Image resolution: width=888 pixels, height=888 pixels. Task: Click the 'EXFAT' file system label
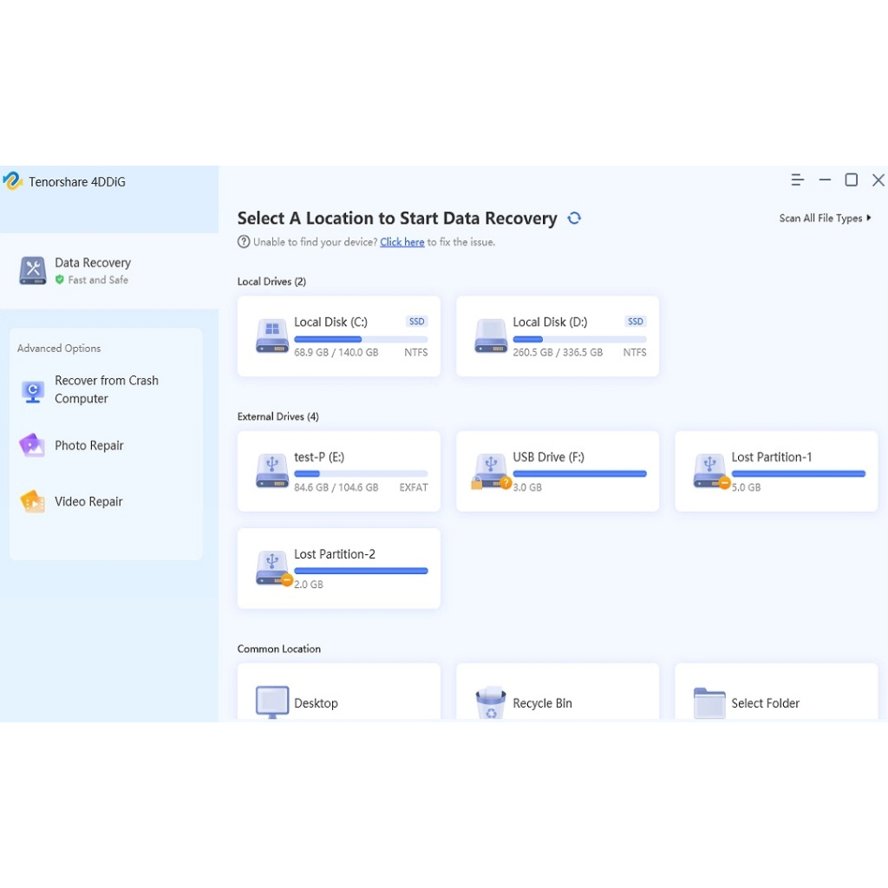[x=414, y=487]
